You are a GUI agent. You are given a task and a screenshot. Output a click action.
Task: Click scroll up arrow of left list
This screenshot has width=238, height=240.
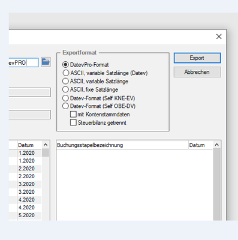pos(46,145)
